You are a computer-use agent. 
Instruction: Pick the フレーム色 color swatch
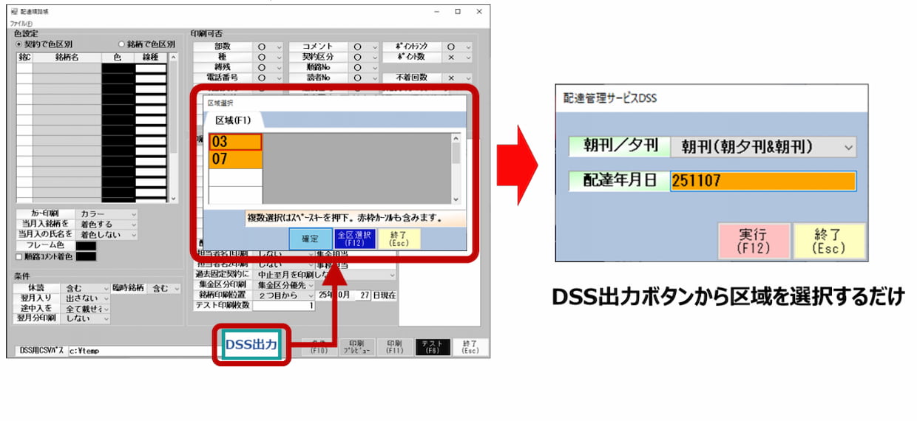point(86,245)
